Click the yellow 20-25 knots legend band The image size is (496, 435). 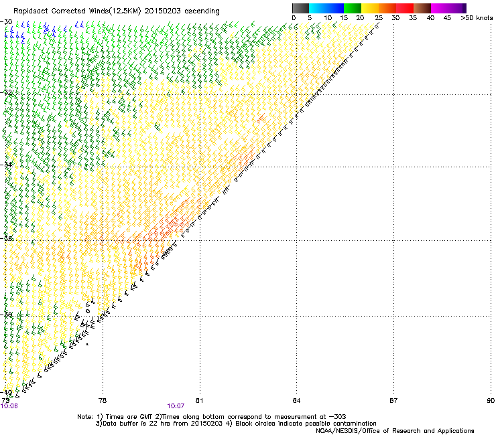370,8
